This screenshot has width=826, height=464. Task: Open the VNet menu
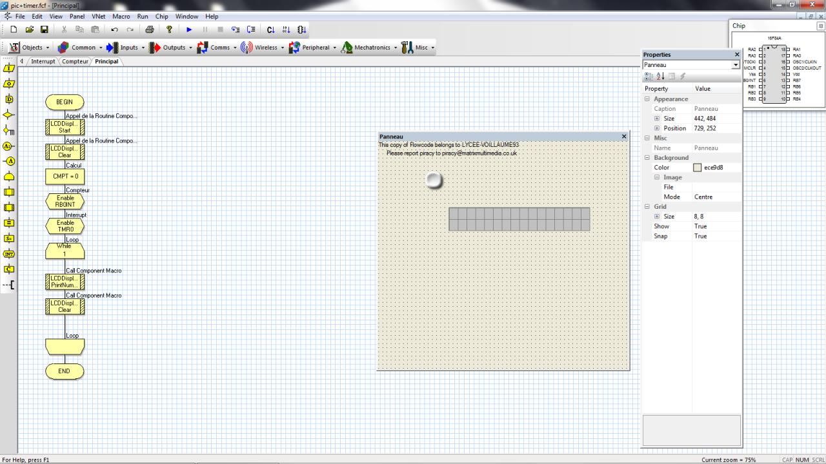coord(99,16)
